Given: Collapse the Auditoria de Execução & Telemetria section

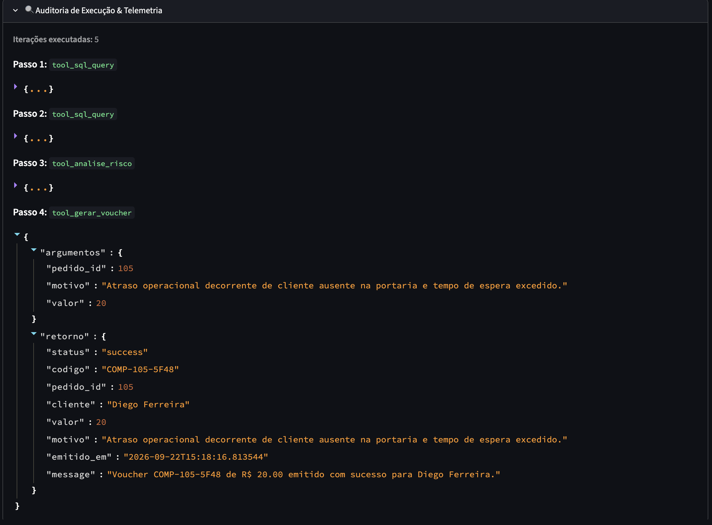Looking at the screenshot, I should pyautogui.click(x=15, y=10).
